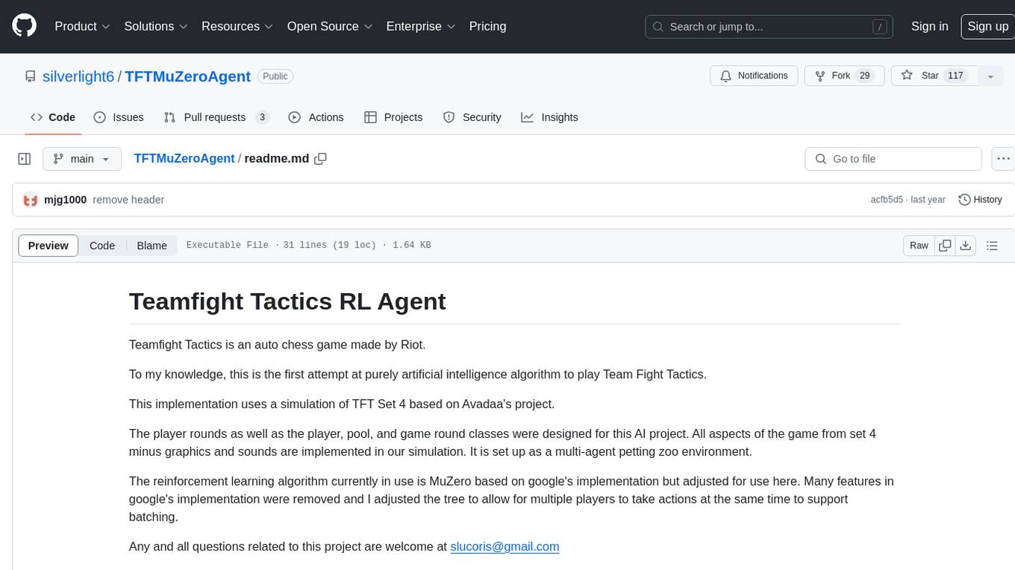Click the Public repository badge
Viewport: 1015px width, 570px height.
coord(275,76)
